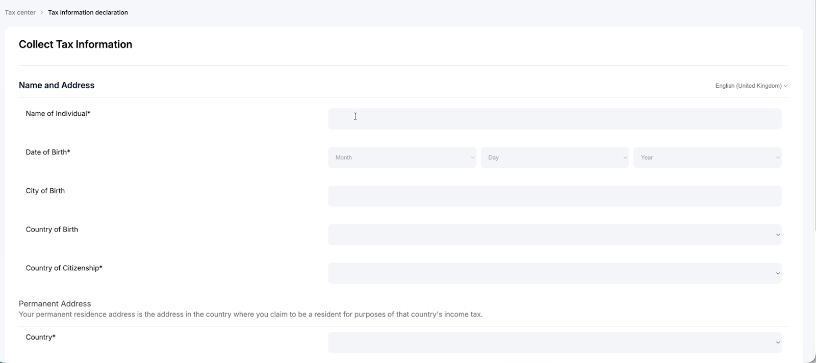Click the Permanent Address subheading
Image resolution: width=816 pixels, height=363 pixels.
55,304
